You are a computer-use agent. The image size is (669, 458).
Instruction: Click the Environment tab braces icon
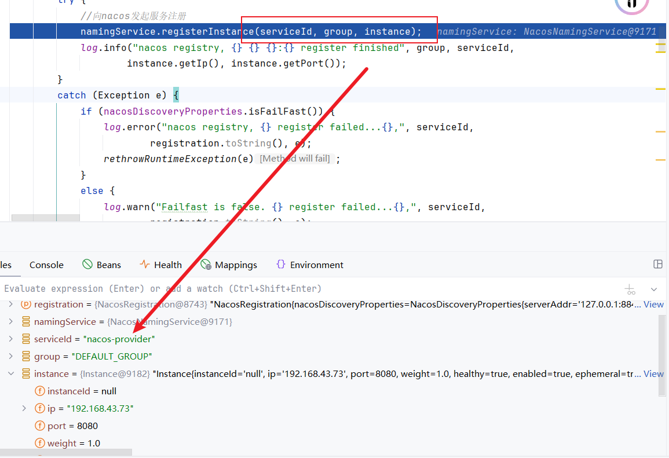281,265
